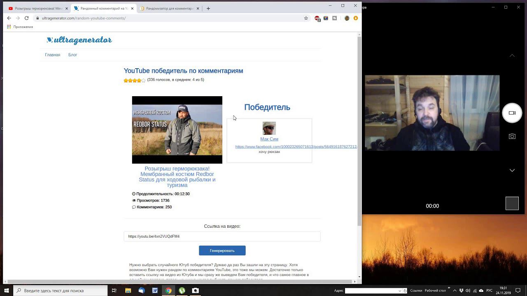This screenshot has height=296, width=527.
Task: Open the last capture thumbnail in Camera app
Action: coord(512,203)
